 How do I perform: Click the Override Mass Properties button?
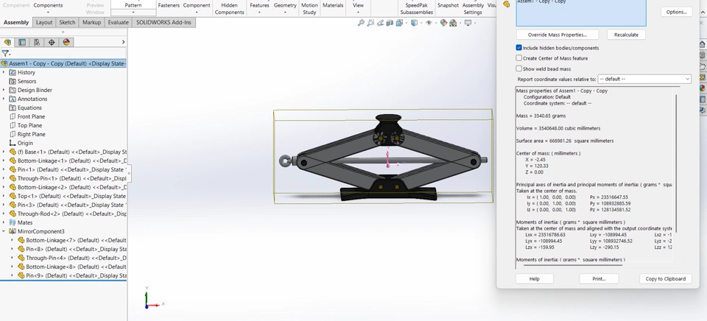(557, 35)
